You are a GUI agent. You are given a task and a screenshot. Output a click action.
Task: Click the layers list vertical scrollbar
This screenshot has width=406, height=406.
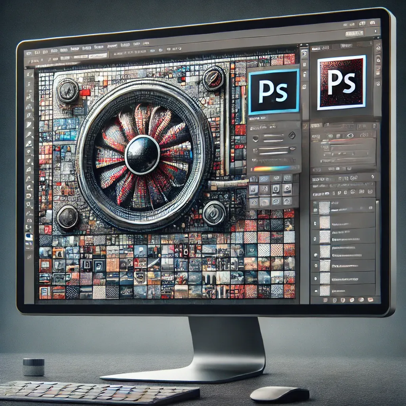point(378,247)
